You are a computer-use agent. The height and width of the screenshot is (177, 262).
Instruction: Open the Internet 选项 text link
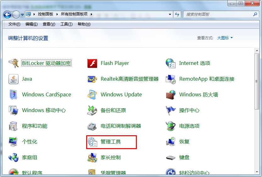[195, 63]
